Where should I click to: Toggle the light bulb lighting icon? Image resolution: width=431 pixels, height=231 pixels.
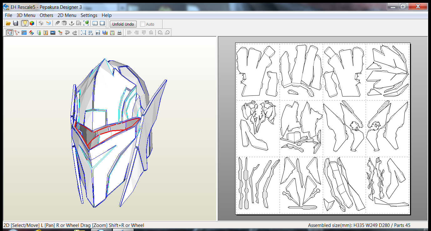click(25, 23)
